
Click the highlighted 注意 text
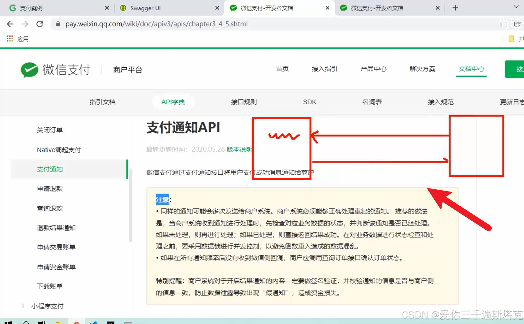coord(162,200)
